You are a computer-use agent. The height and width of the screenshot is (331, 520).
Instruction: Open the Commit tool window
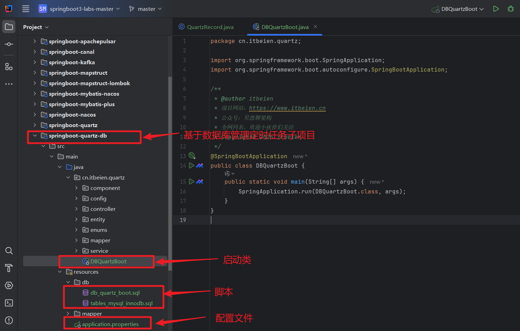(9, 44)
